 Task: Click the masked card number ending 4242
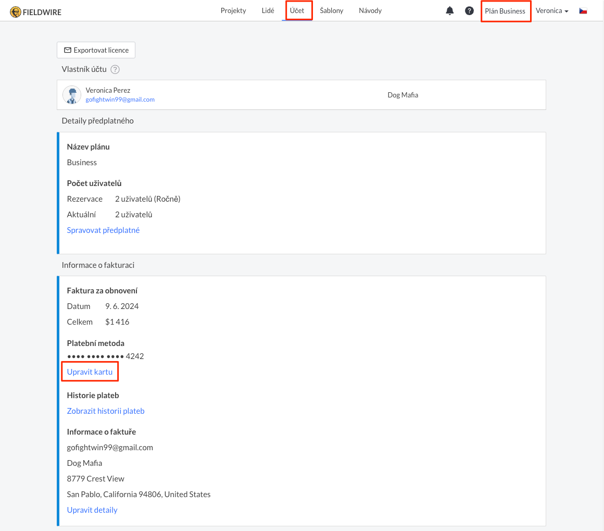tap(106, 356)
